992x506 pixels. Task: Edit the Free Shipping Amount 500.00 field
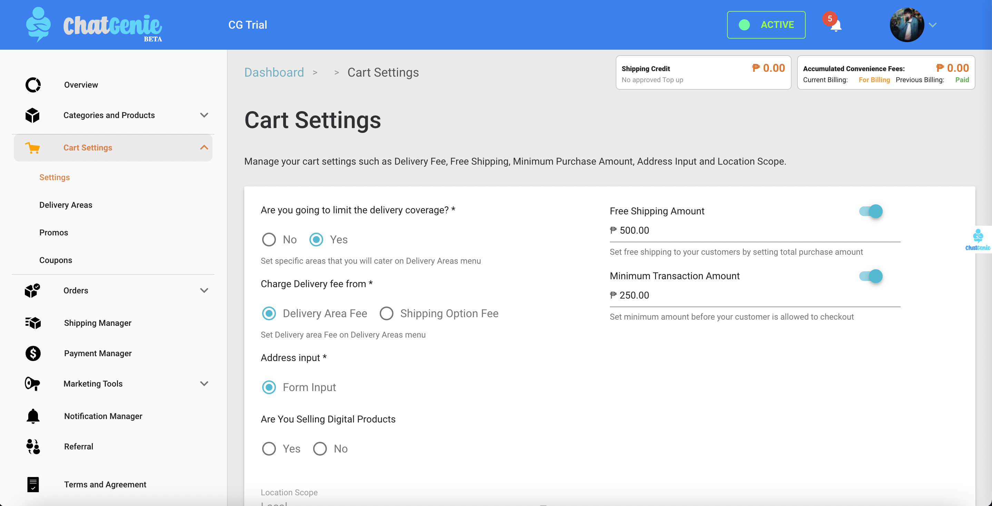pos(755,231)
